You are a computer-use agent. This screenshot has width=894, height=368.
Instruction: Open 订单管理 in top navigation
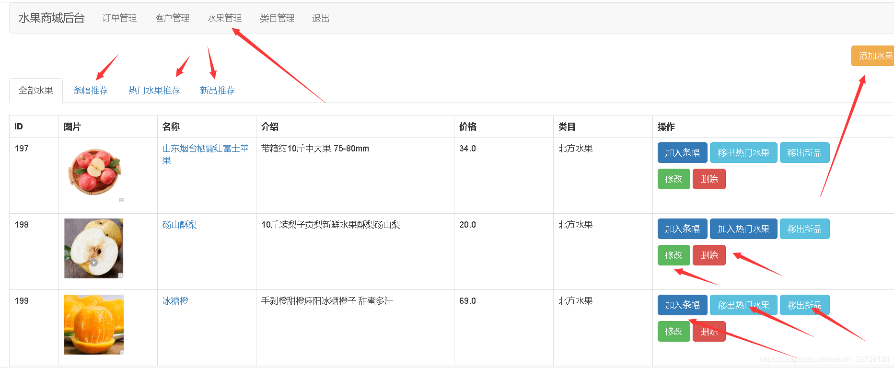[119, 18]
